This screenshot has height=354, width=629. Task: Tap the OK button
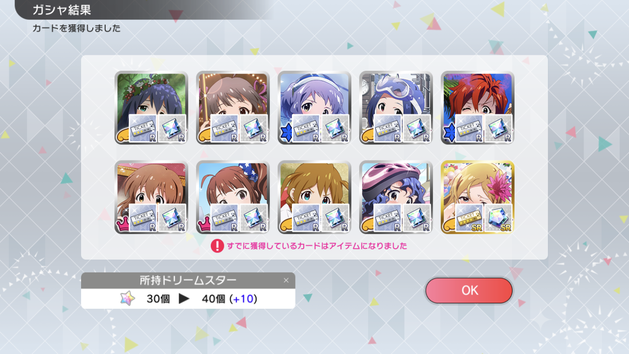pyautogui.click(x=469, y=290)
